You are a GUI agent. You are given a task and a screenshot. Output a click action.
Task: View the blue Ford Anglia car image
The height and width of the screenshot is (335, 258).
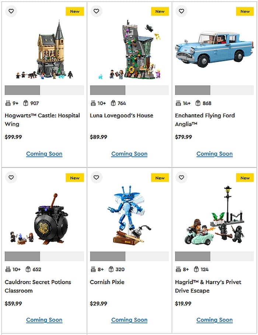[214, 49]
